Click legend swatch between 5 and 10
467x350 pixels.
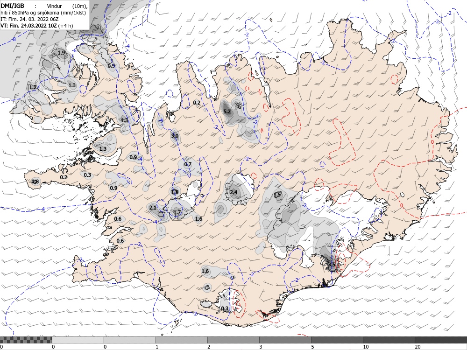[337, 340]
